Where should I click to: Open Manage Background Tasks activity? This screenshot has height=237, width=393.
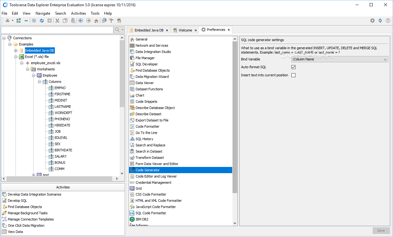pyautogui.click(x=28, y=213)
